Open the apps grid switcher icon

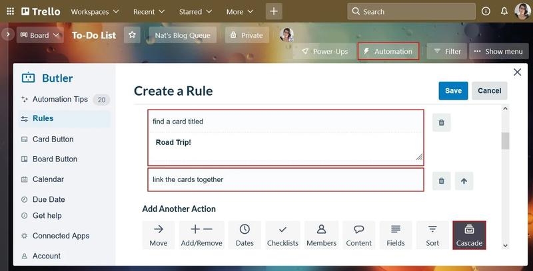tap(11, 11)
